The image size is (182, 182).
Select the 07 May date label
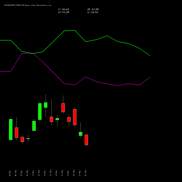(x=21, y=173)
